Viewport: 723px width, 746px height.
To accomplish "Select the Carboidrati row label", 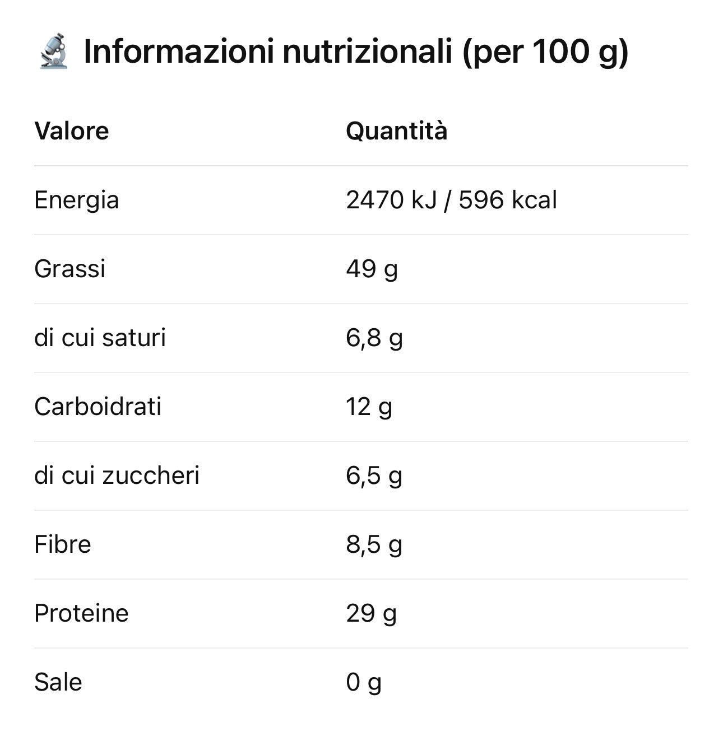I will [98, 407].
